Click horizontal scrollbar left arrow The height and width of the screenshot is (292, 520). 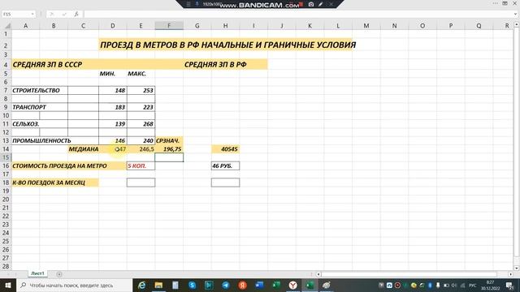318,274
